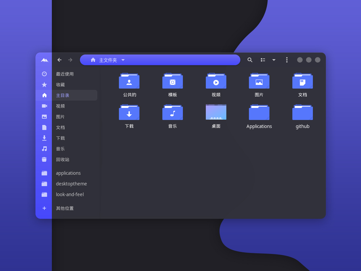Viewport: 361px width, 271px height.
Task: Open 回收站 in the sidebar
Action: point(63,159)
